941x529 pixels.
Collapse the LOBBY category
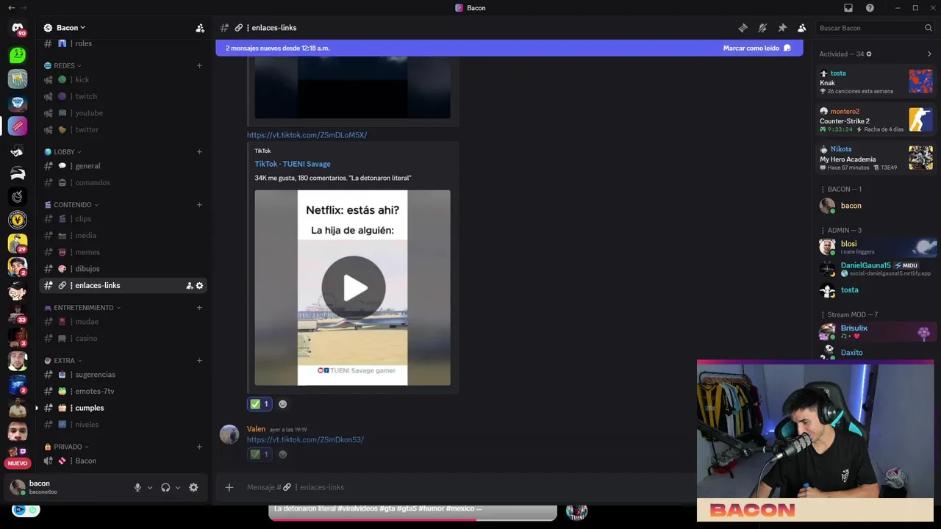tap(62, 152)
